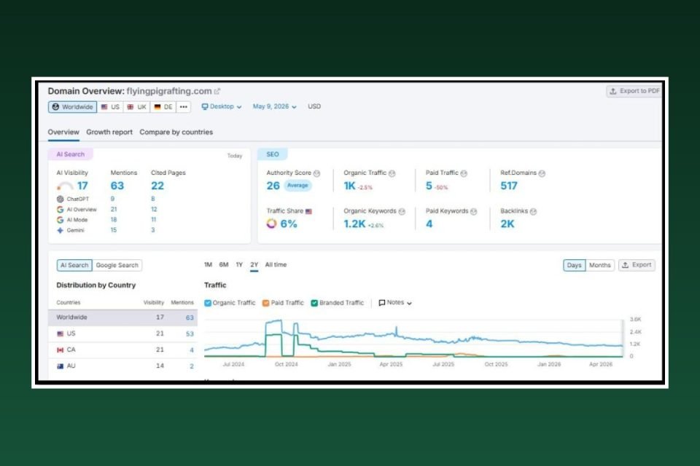Open the May 9, 2026 date dropdown
Image resolution: width=700 pixels, height=466 pixels.
275,106
